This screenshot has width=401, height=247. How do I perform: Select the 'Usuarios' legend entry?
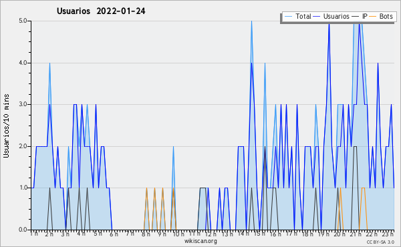[x=336, y=16]
